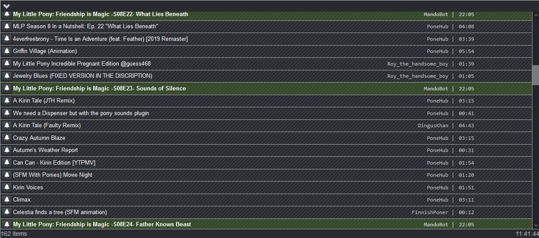Click PoneHub on Kirin Voices row
Viewport: 539px width, 238px height.
click(x=437, y=188)
